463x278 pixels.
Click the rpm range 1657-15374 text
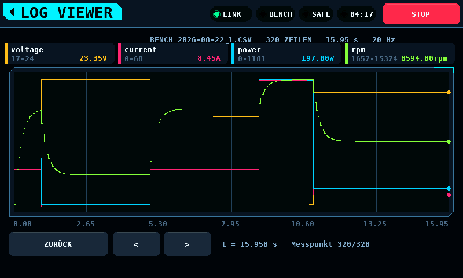(374, 59)
